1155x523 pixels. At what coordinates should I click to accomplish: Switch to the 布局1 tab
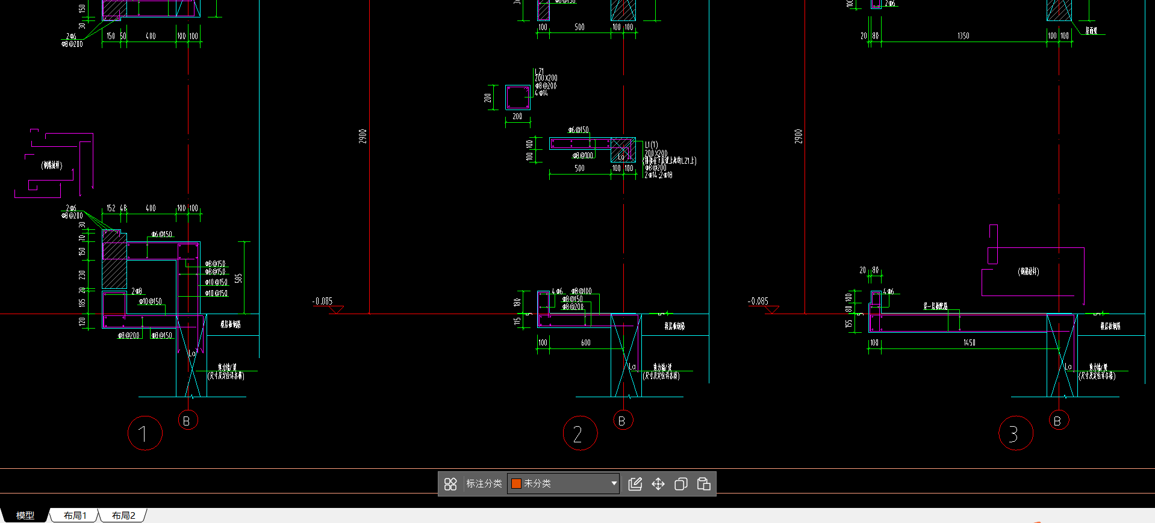[x=75, y=515]
